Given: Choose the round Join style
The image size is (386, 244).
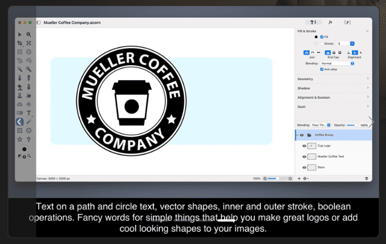Looking at the screenshot, I should click(x=312, y=53).
